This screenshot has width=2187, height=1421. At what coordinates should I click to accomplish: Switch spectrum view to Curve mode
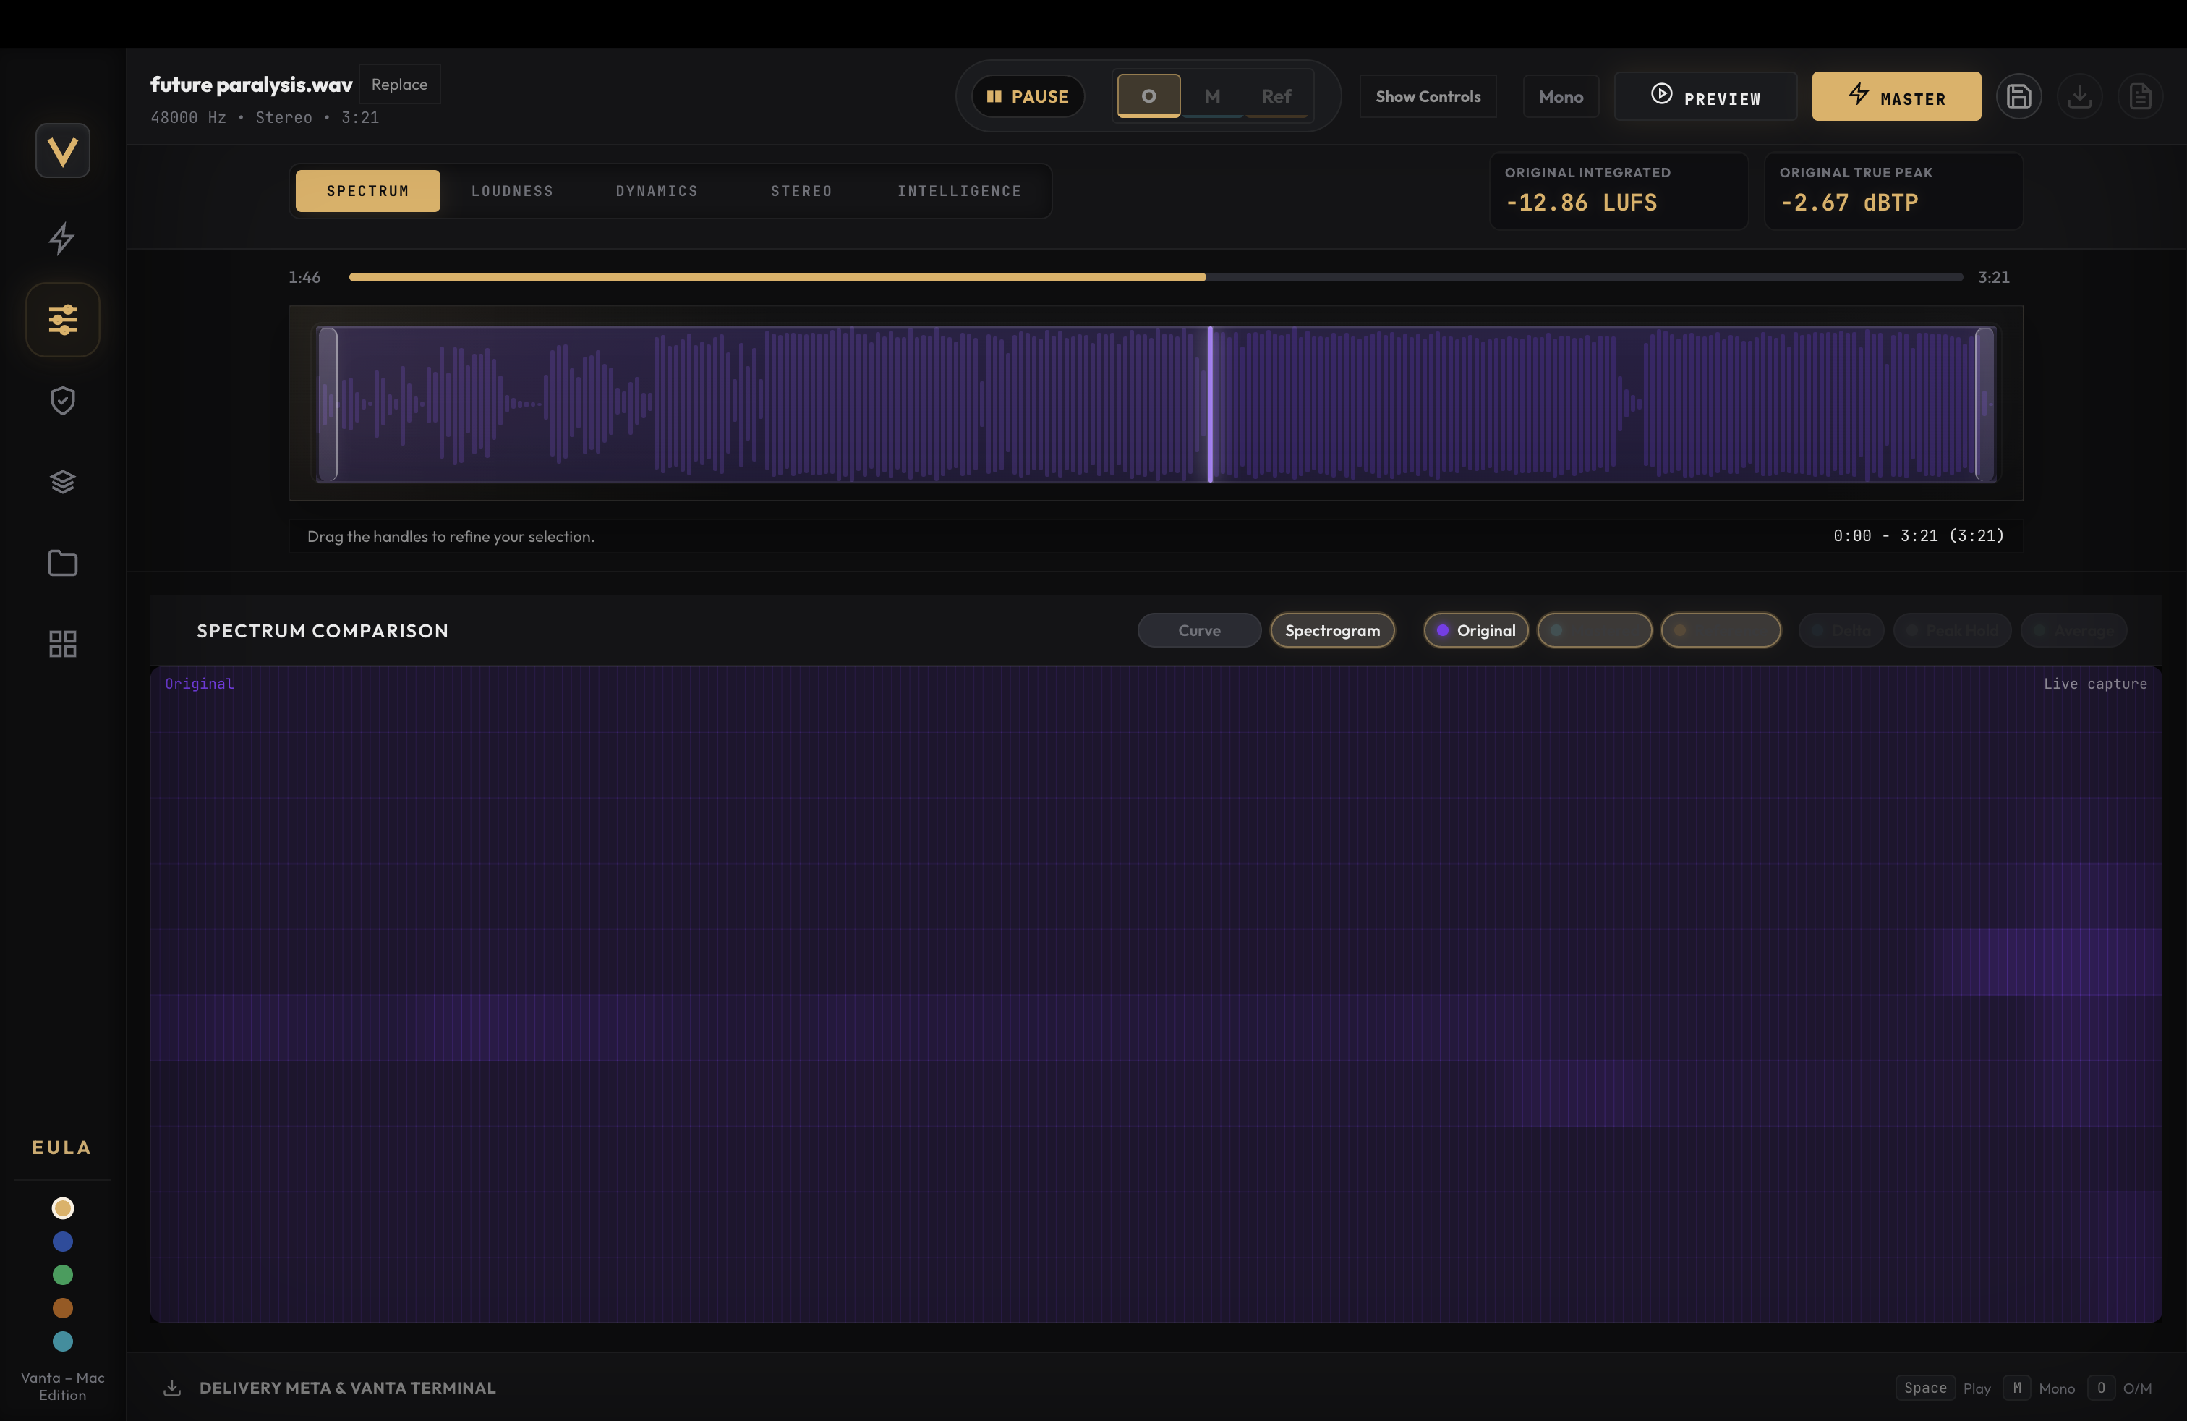point(1199,630)
